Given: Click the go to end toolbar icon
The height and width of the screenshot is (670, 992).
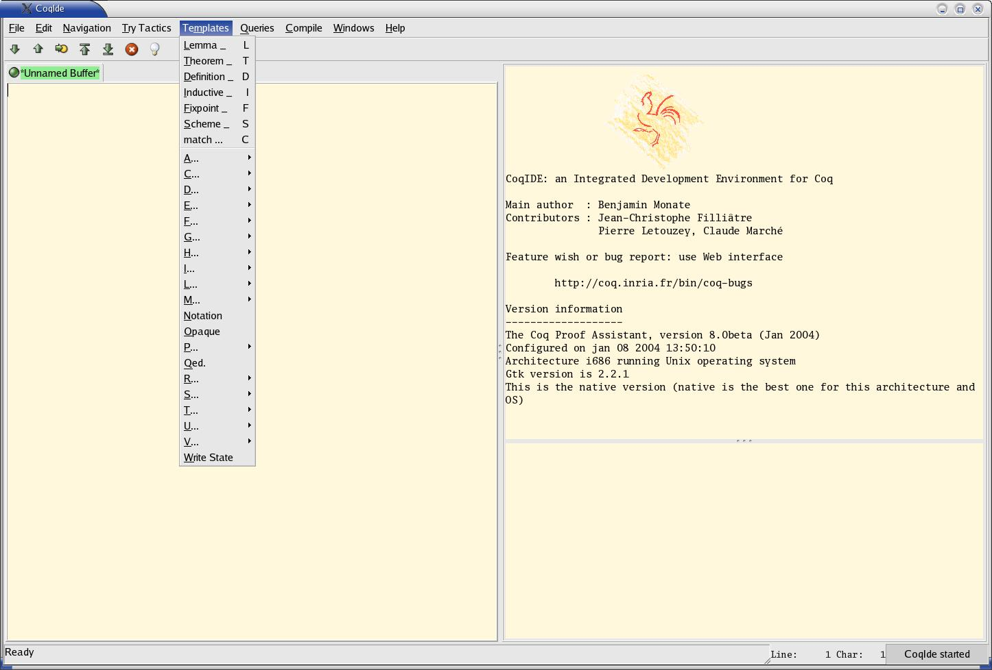Looking at the screenshot, I should click(108, 49).
